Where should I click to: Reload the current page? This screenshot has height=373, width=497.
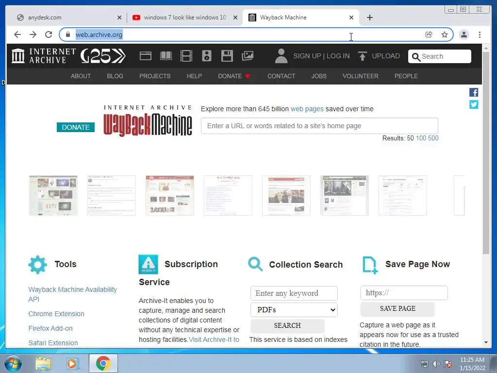pyautogui.click(x=49, y=34)
